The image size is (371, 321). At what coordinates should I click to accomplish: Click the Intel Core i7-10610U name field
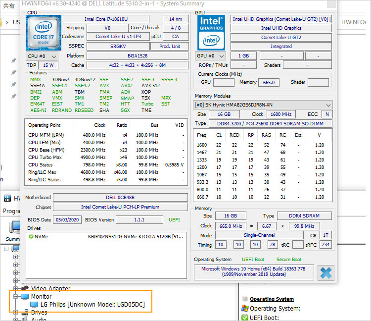coord(106,19)
